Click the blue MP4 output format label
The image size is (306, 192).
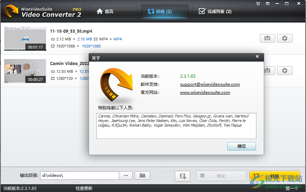click(117, 39)
